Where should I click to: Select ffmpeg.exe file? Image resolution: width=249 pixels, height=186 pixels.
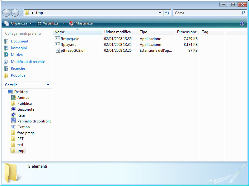point(70,39)
